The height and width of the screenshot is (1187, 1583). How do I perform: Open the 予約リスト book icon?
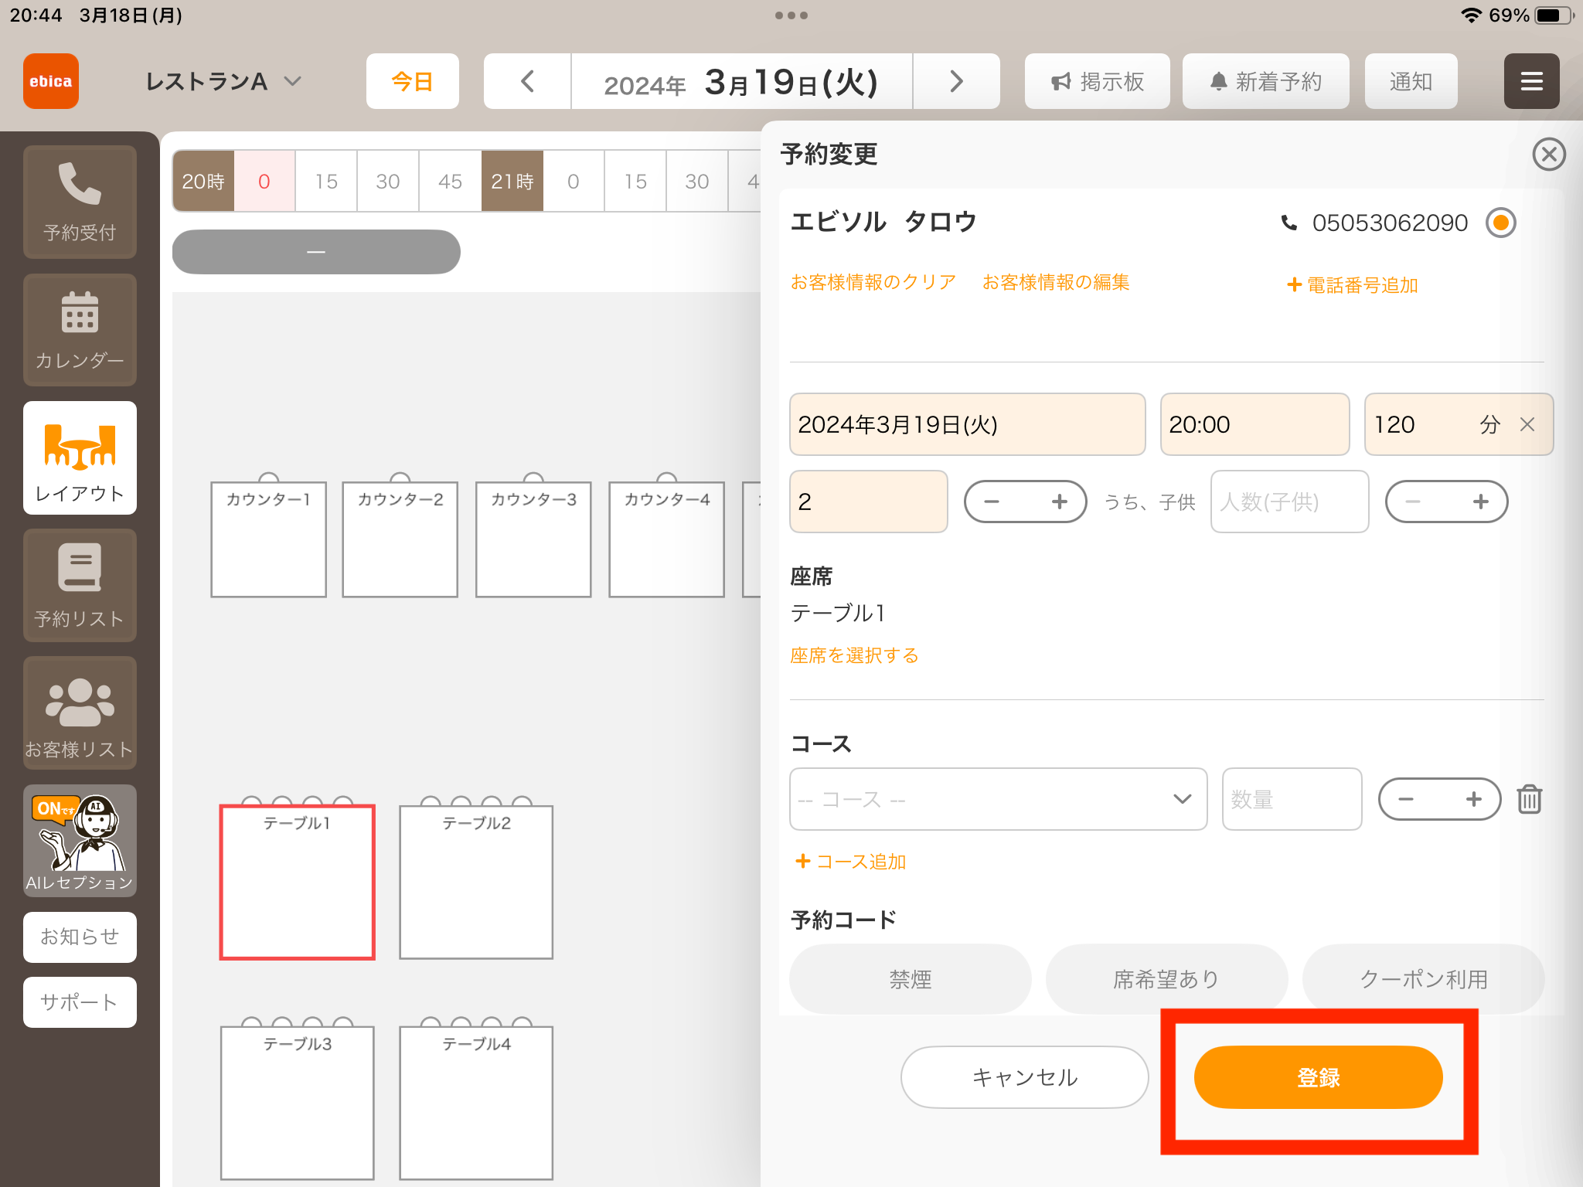[x=80, y=585]
